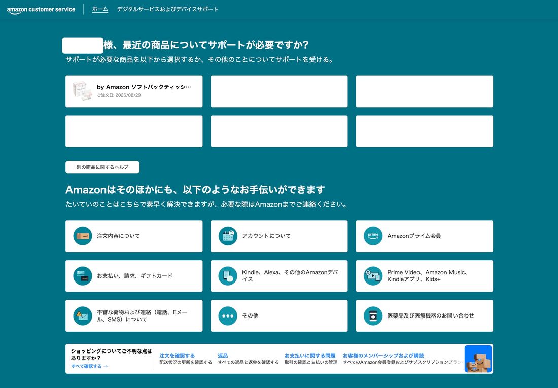The height and width of the screenshot is (388, 558).
Task: Click the prime logo icon
Action: pos(373,236)
